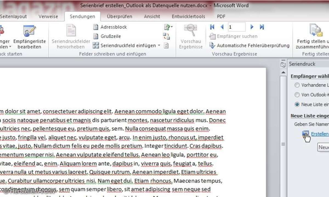Insert a Grußzeile greeting line
Viewport: 329px width, 197px height.
click(x=107, y=36)
